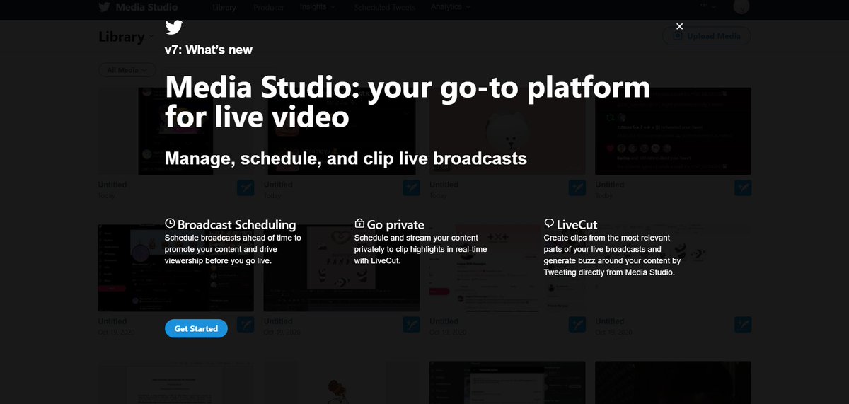Click Tweet icon under white fluffy dog thumbnail

[x=577, y=187]
